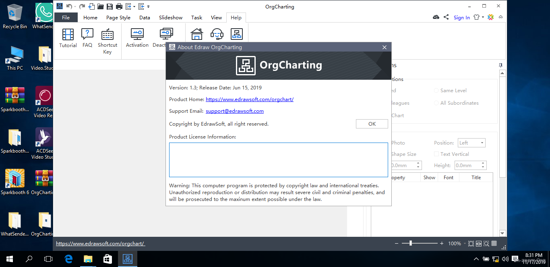Collapse the ribbon with up chevron
This screenshot has width=550, height=267.
click(x=500, y=17)
